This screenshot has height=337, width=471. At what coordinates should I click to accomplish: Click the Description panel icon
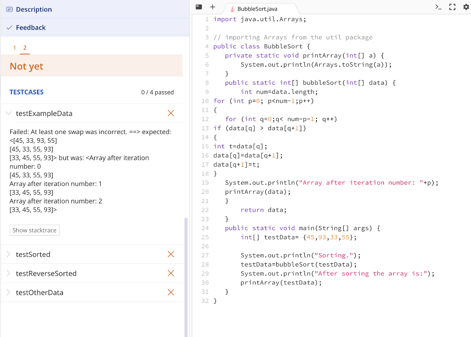click(x=9, y=9)
